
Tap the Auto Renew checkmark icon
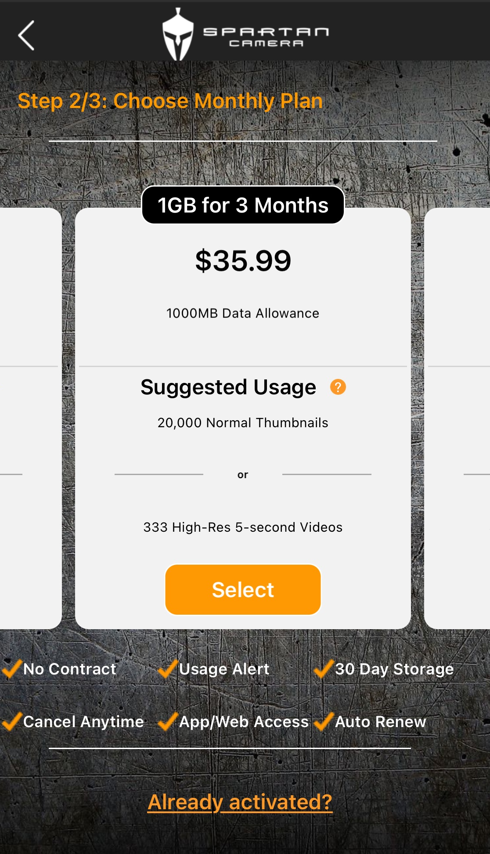click(x=324, y=721)
